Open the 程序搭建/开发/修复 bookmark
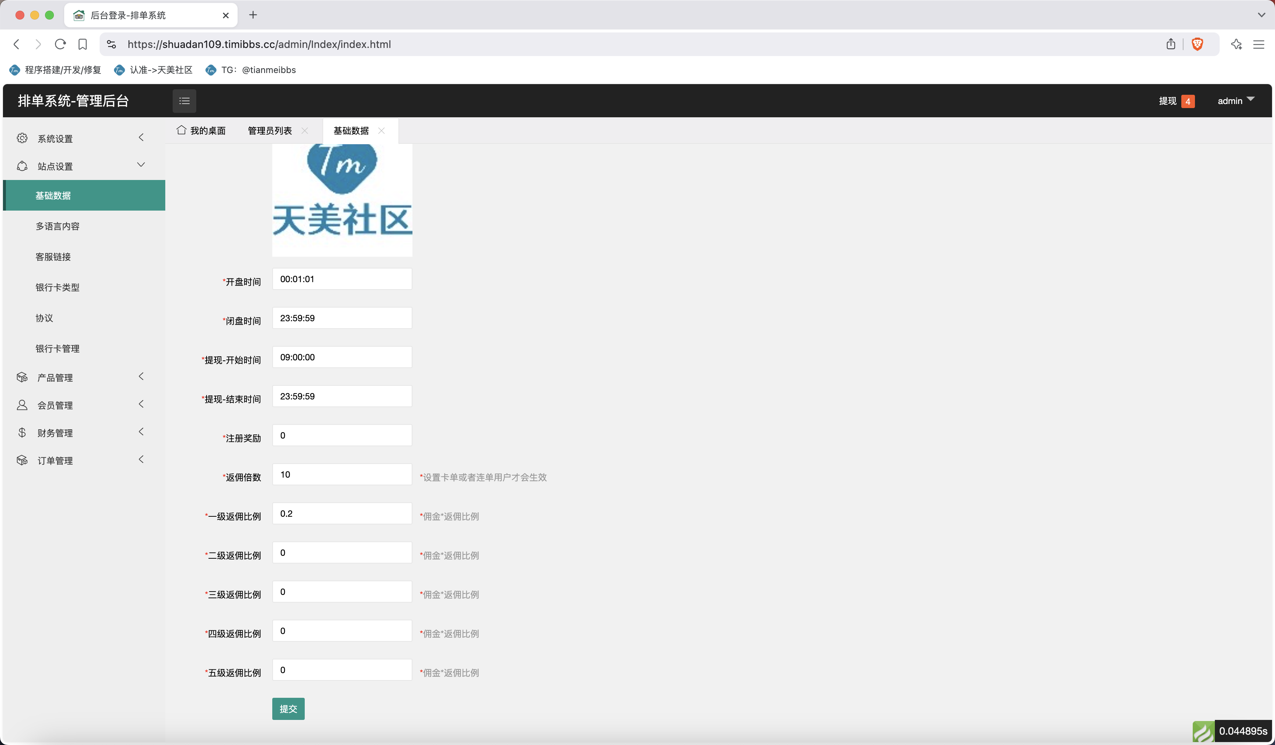The width and height of the screenshot is (1275, 745). point(55,70)
